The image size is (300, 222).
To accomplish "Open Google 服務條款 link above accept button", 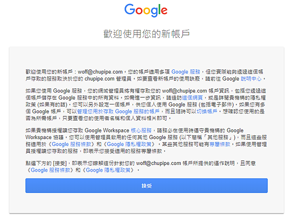I will pyautogui.click(x=50, y=170).
